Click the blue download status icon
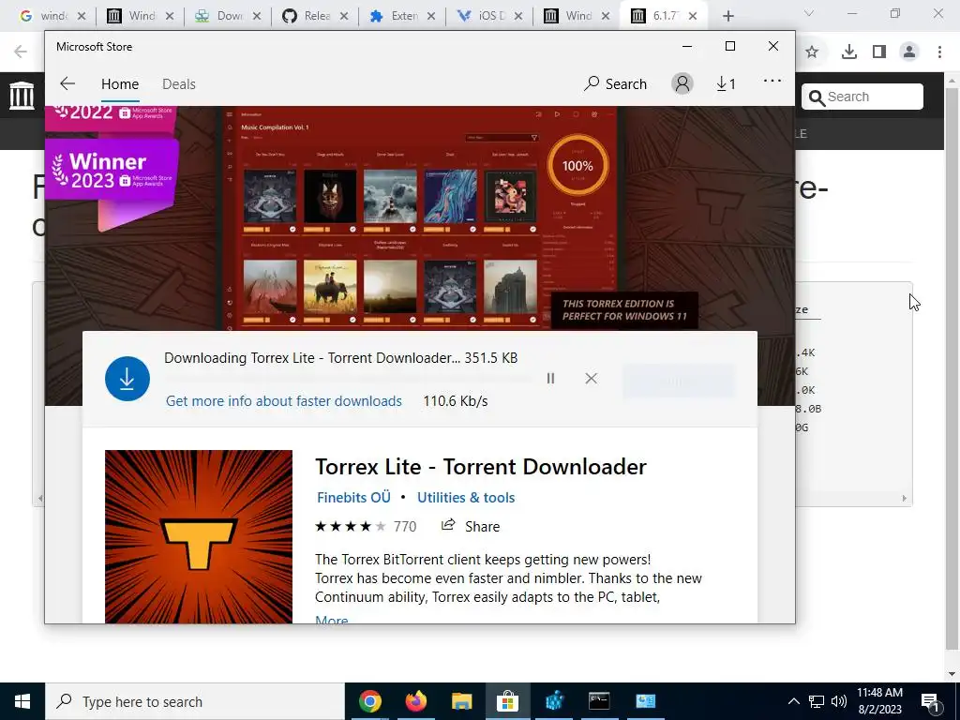Image resolution: width=960 pixels, height=720 pixels. [x=127, y=379]
